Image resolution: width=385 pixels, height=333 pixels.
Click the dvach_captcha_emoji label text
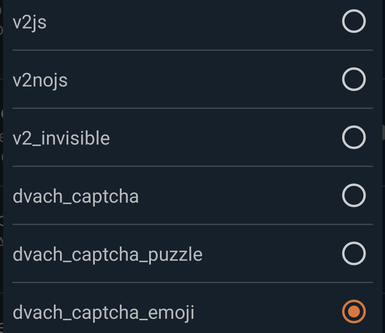coord(103,312)
